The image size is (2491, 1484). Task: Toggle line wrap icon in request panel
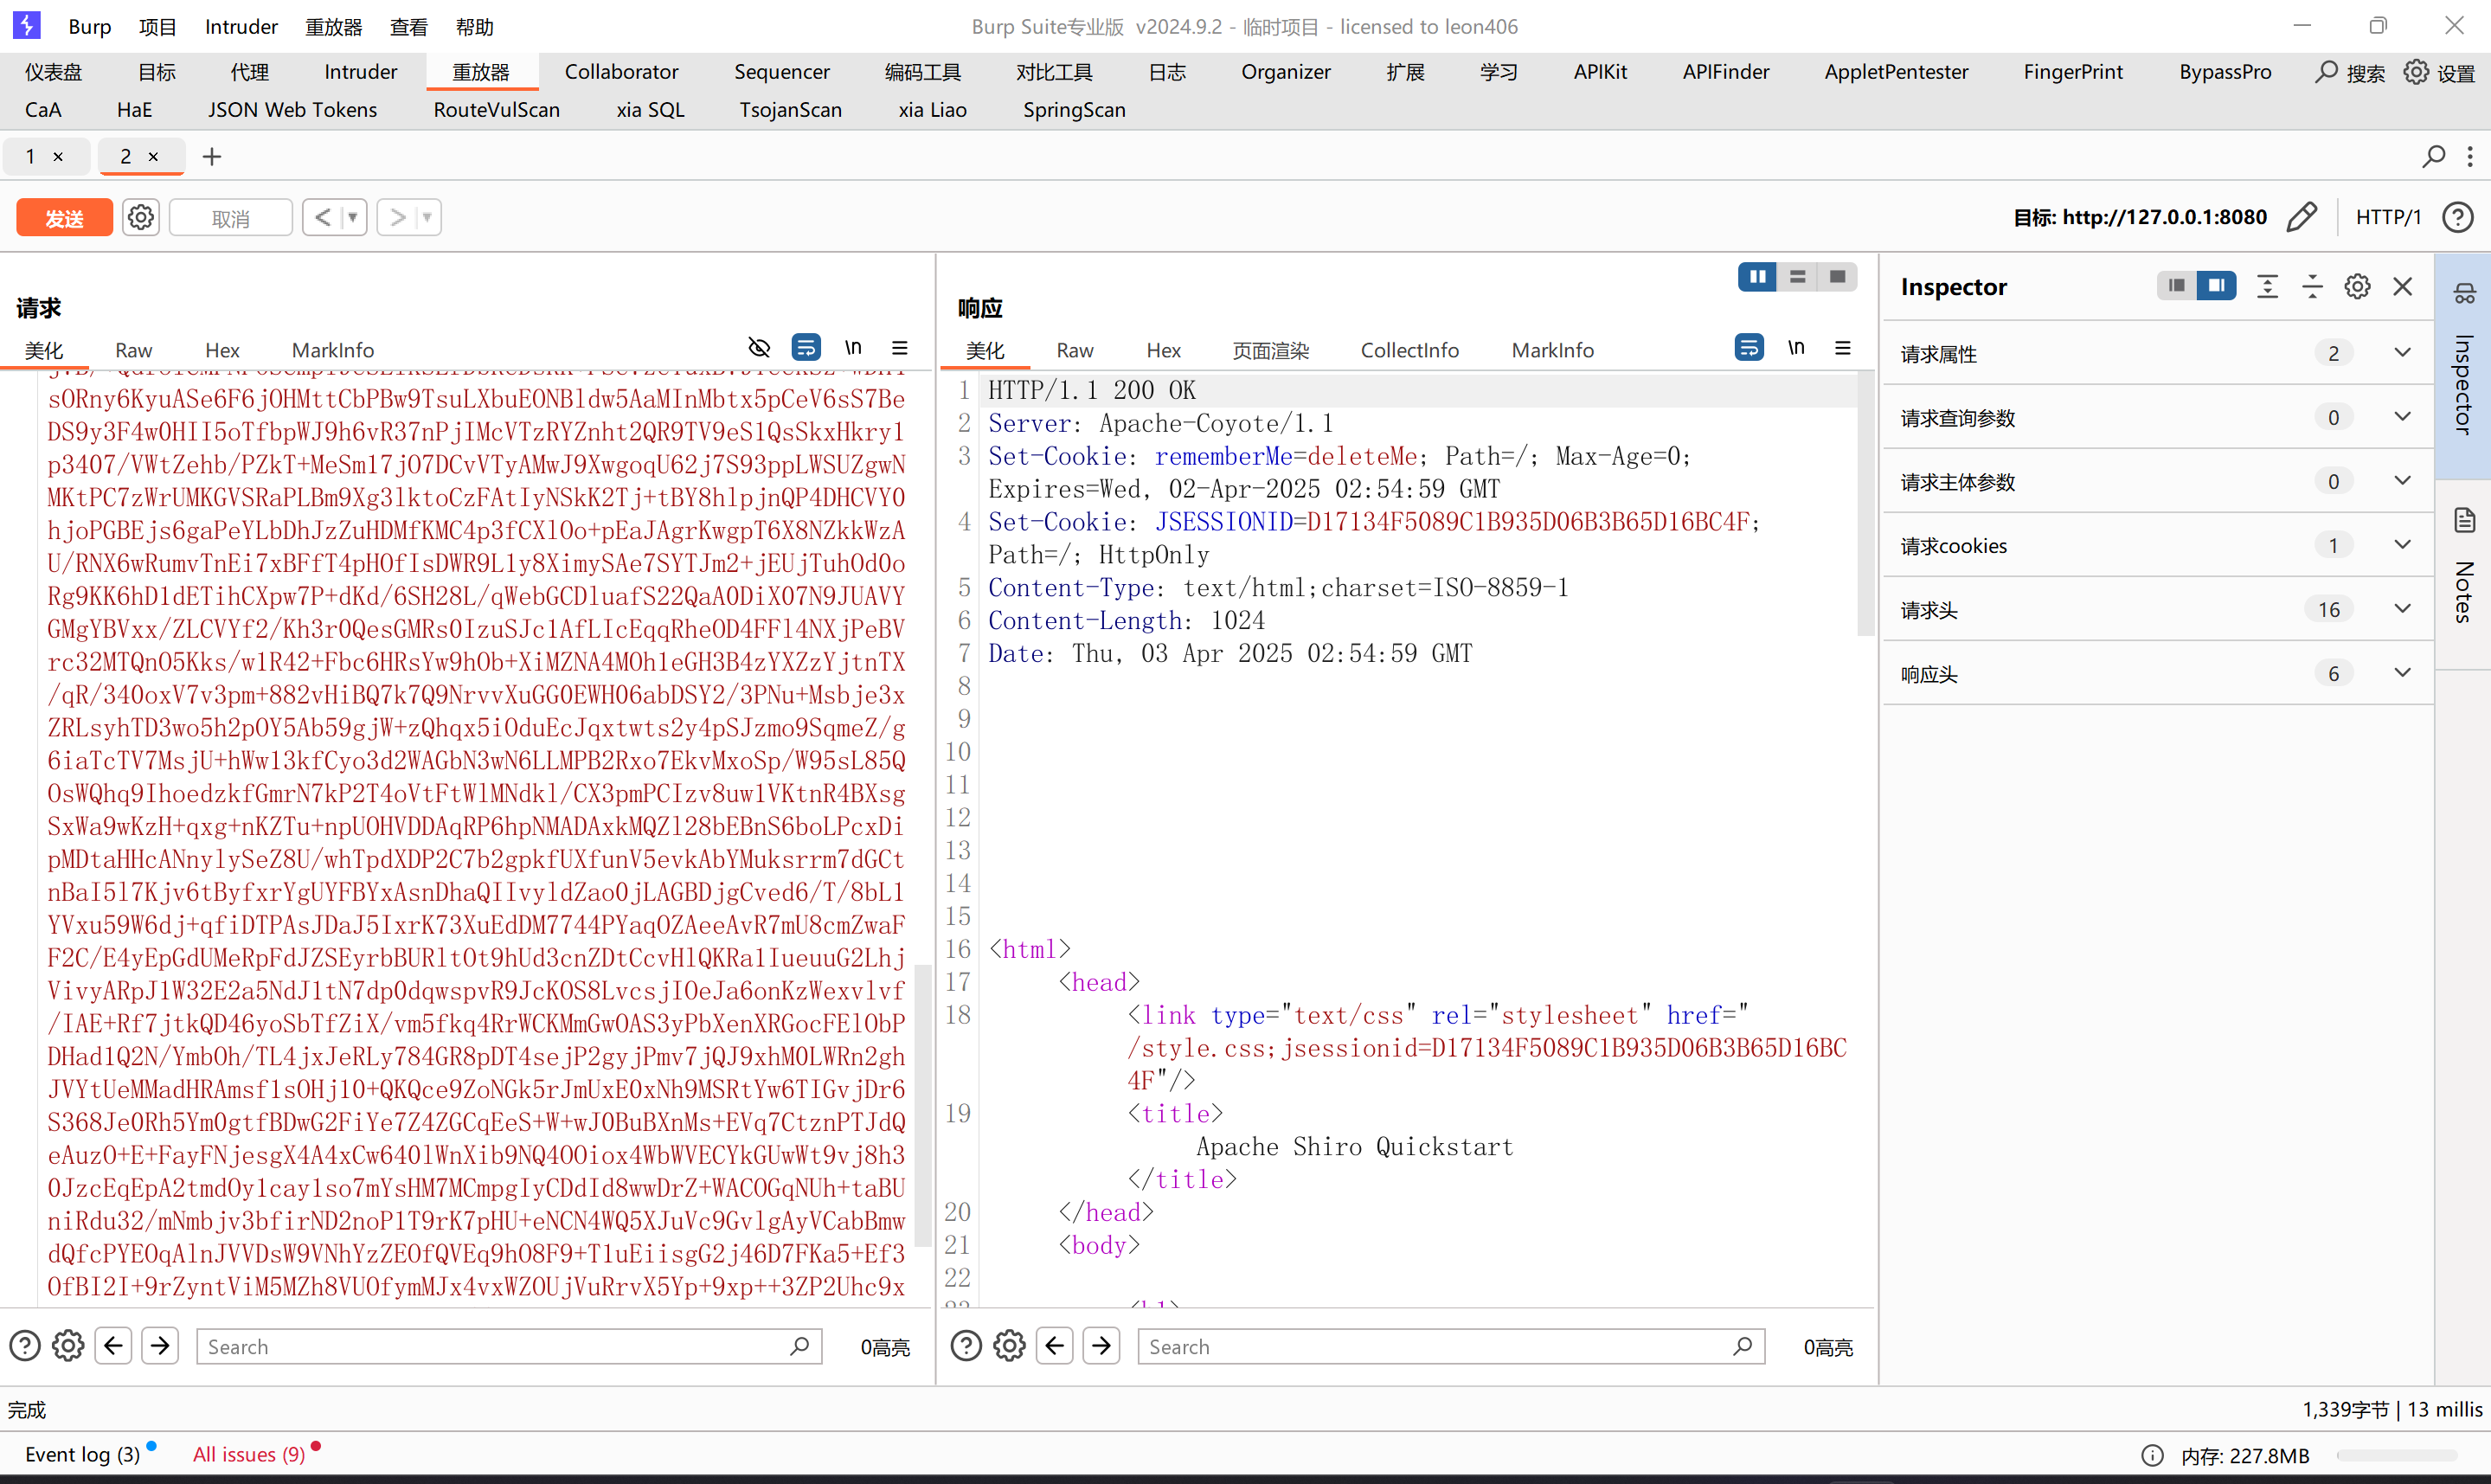click(806, 348)
